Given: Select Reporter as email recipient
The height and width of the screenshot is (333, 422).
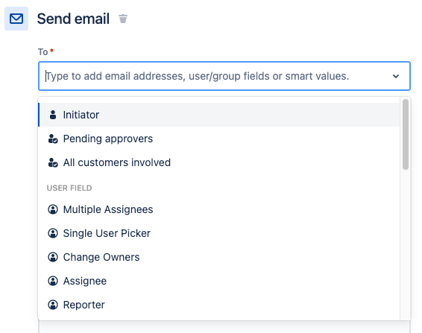Looking at the screenshot, I should pos(219,305).
